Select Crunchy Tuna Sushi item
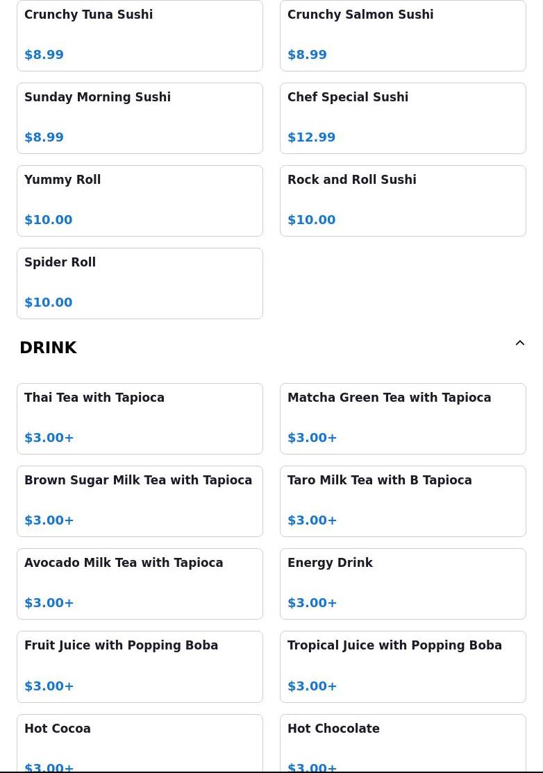 [x=140, y=35]
